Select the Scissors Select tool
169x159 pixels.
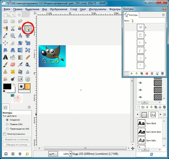13,28
